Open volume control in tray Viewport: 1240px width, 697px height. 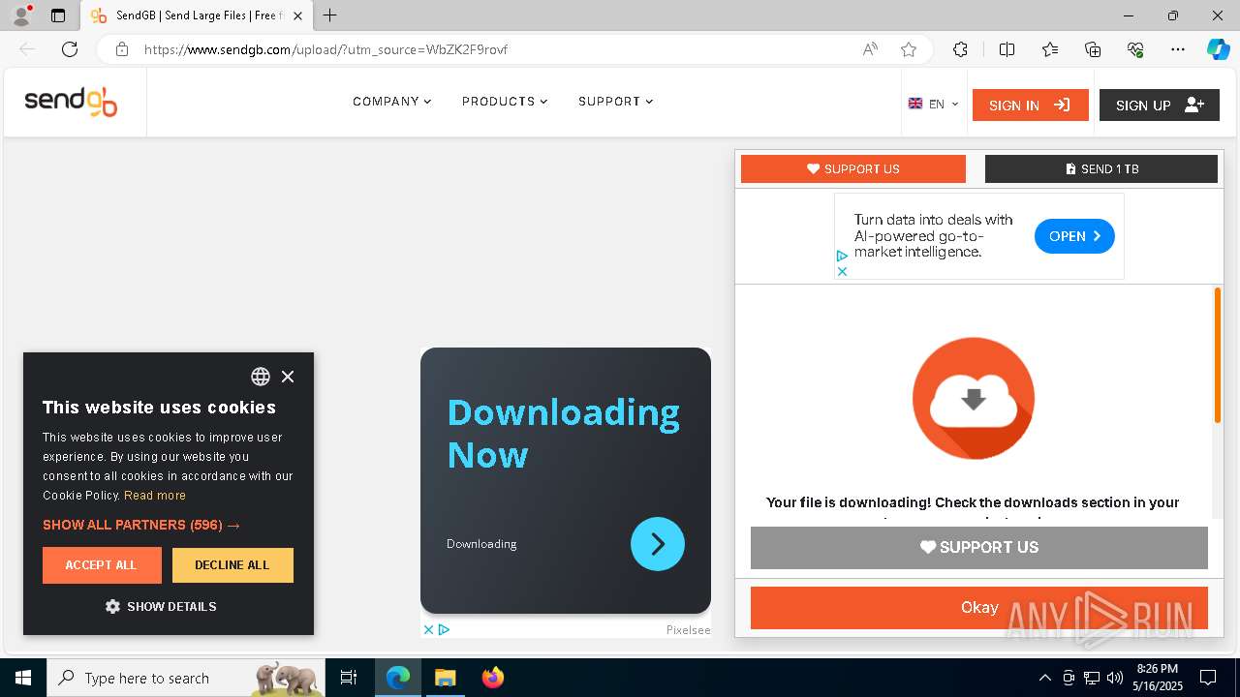1114,678
